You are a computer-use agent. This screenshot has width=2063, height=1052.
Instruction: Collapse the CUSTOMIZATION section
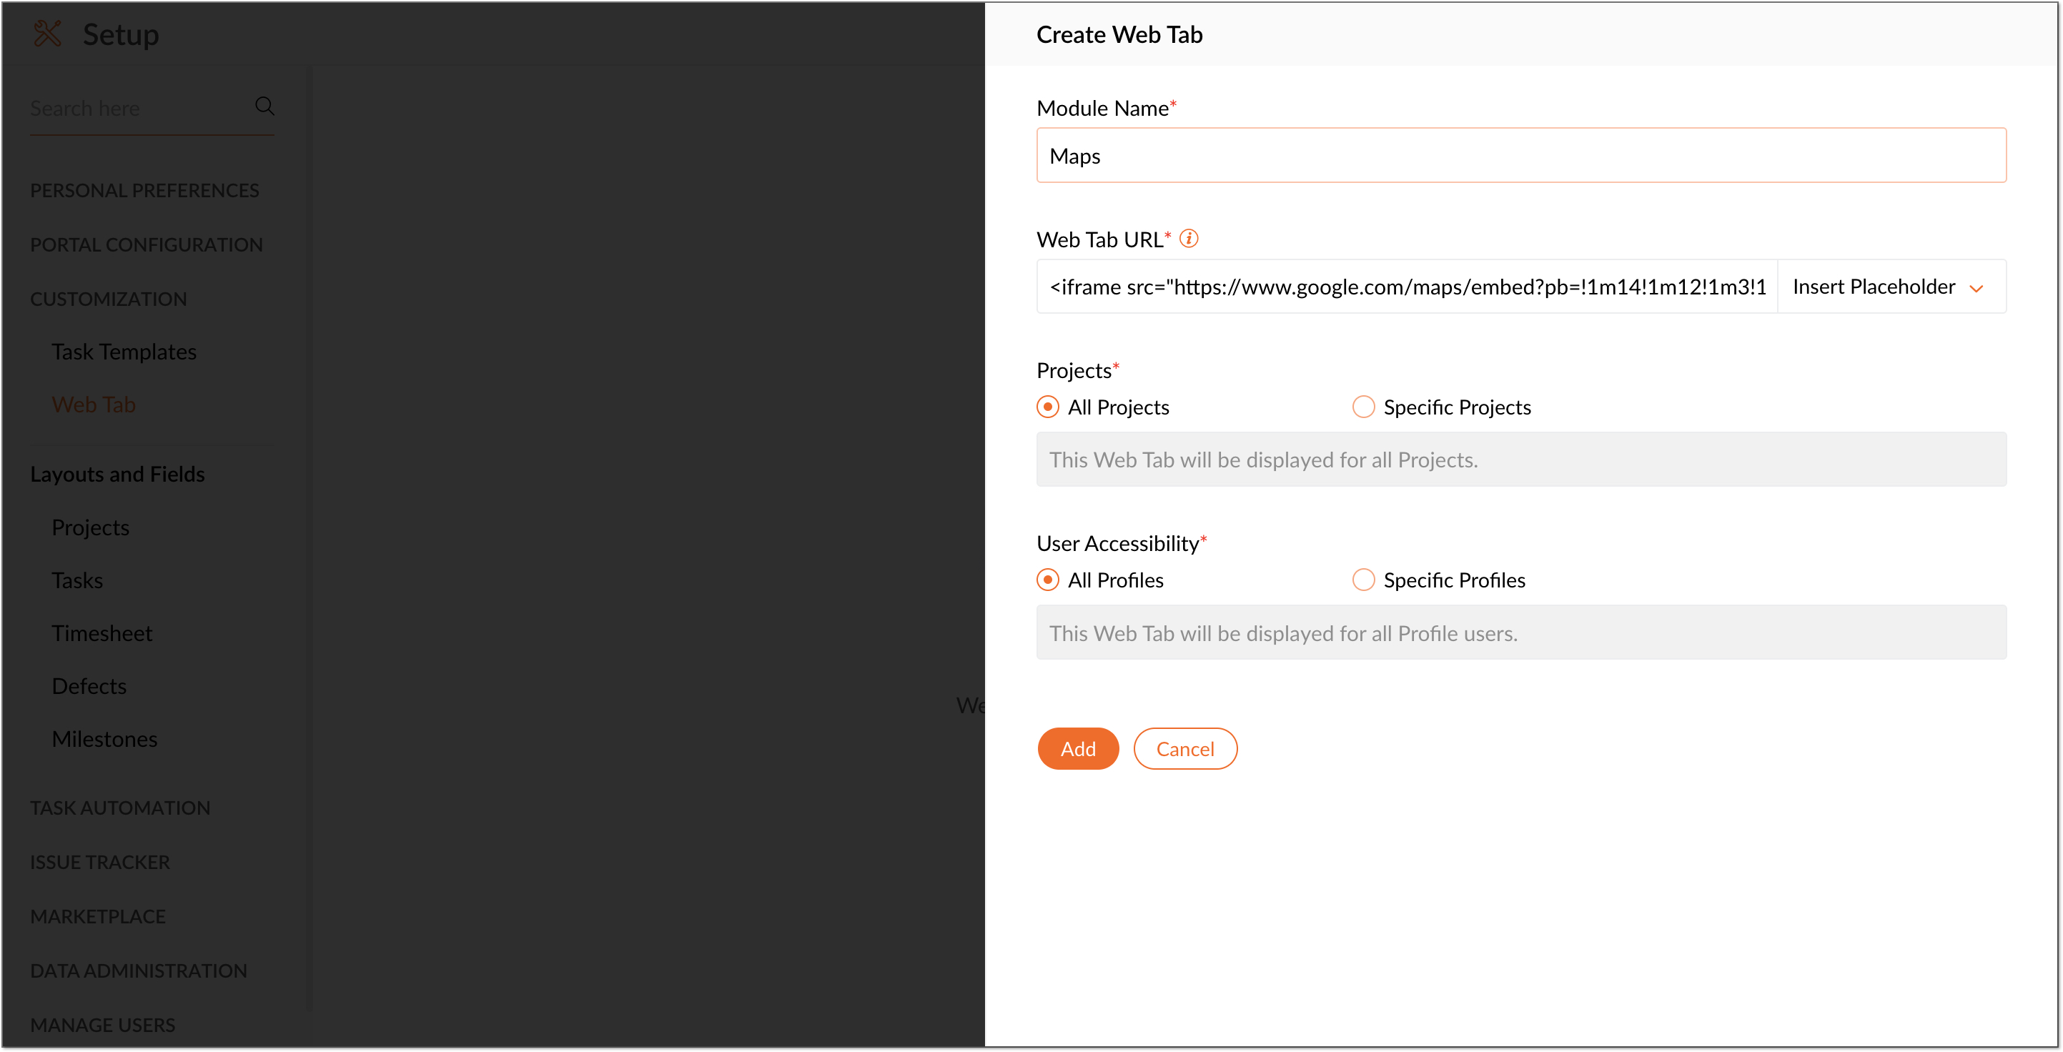(x=108, y=299)
